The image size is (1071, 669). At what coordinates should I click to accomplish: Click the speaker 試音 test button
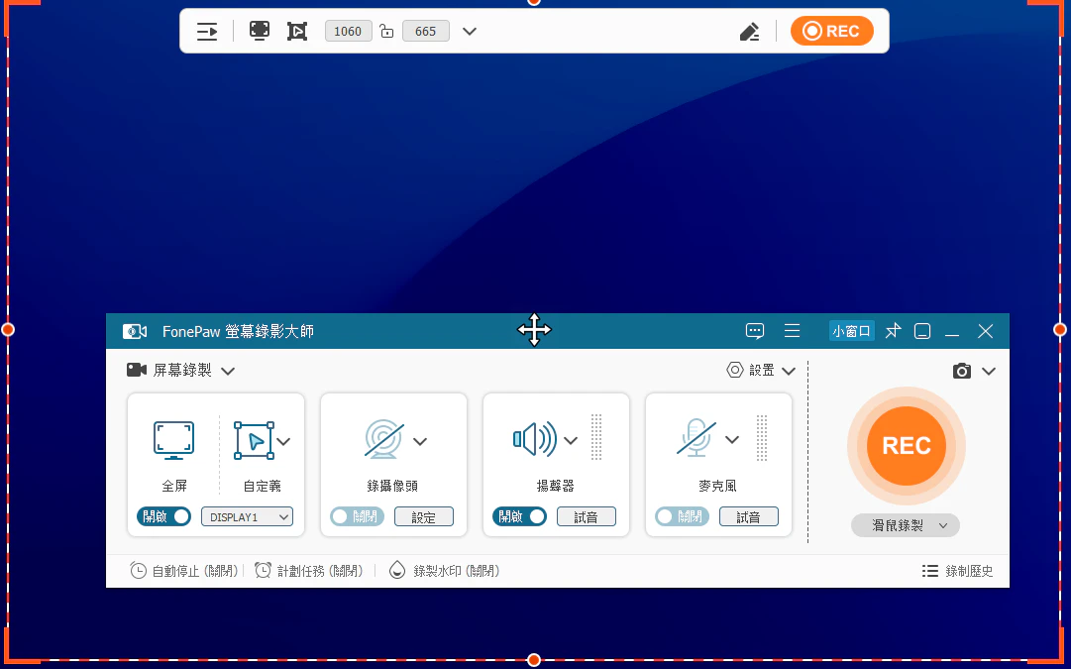pyautogui.click(x=587, y=517)
